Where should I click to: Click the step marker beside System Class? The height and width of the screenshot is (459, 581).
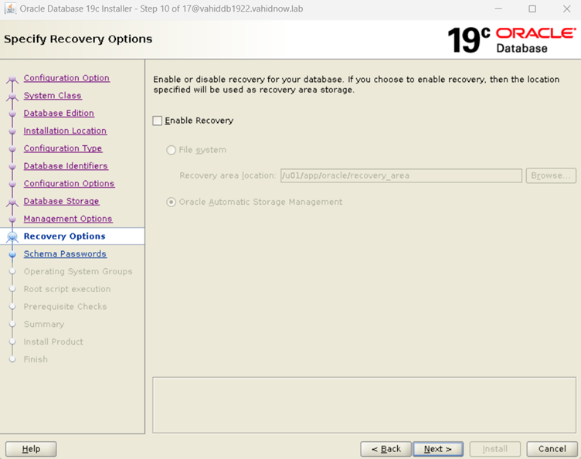pos(12,97)
